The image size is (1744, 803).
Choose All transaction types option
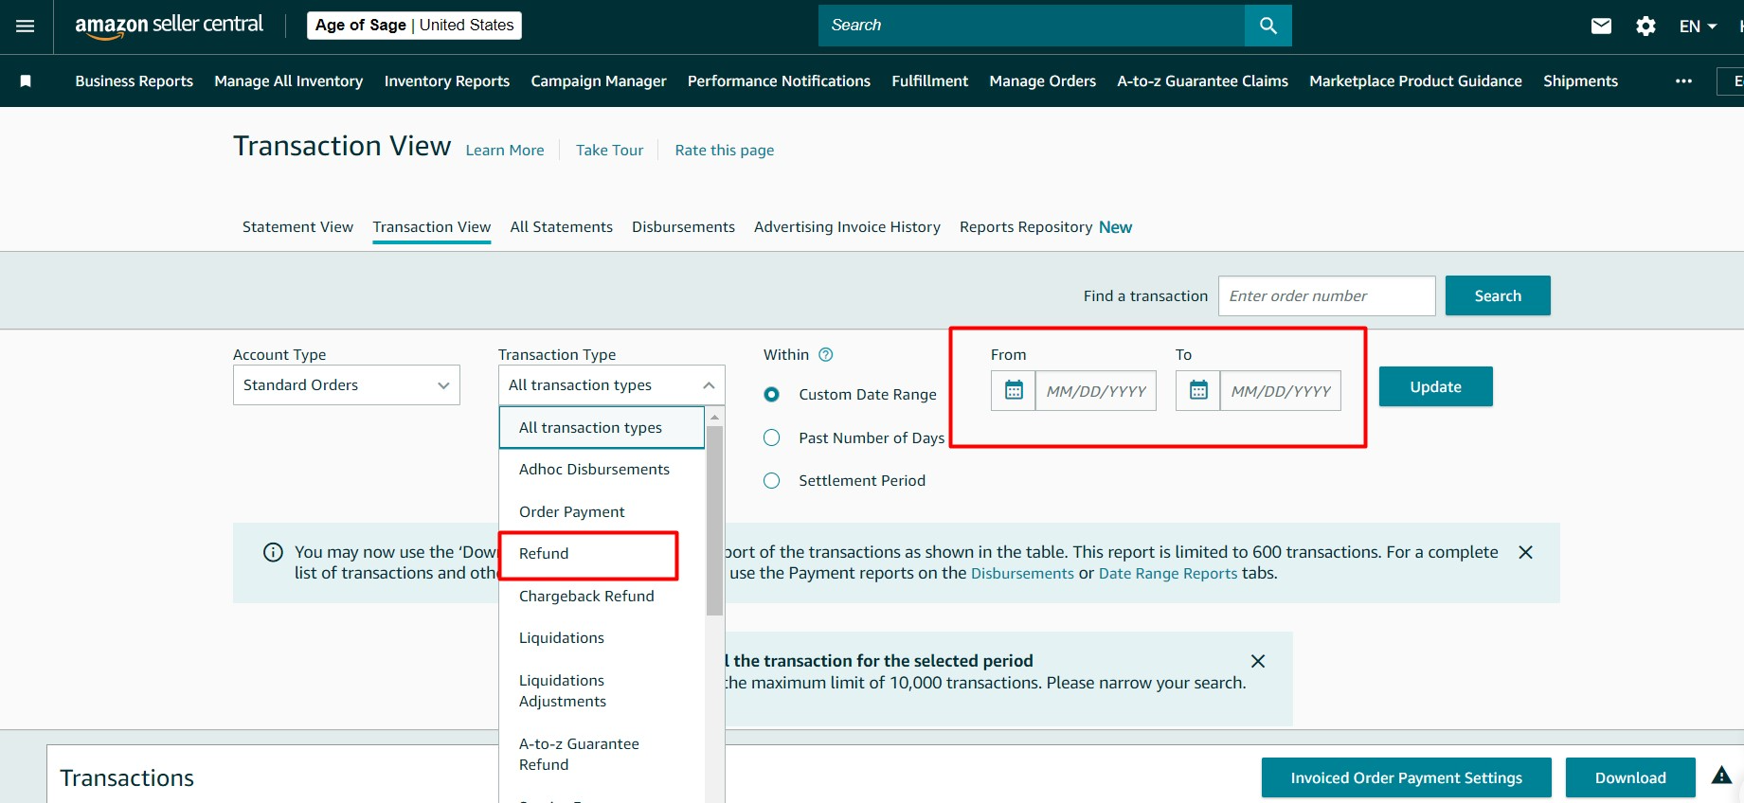pos(602,427)
